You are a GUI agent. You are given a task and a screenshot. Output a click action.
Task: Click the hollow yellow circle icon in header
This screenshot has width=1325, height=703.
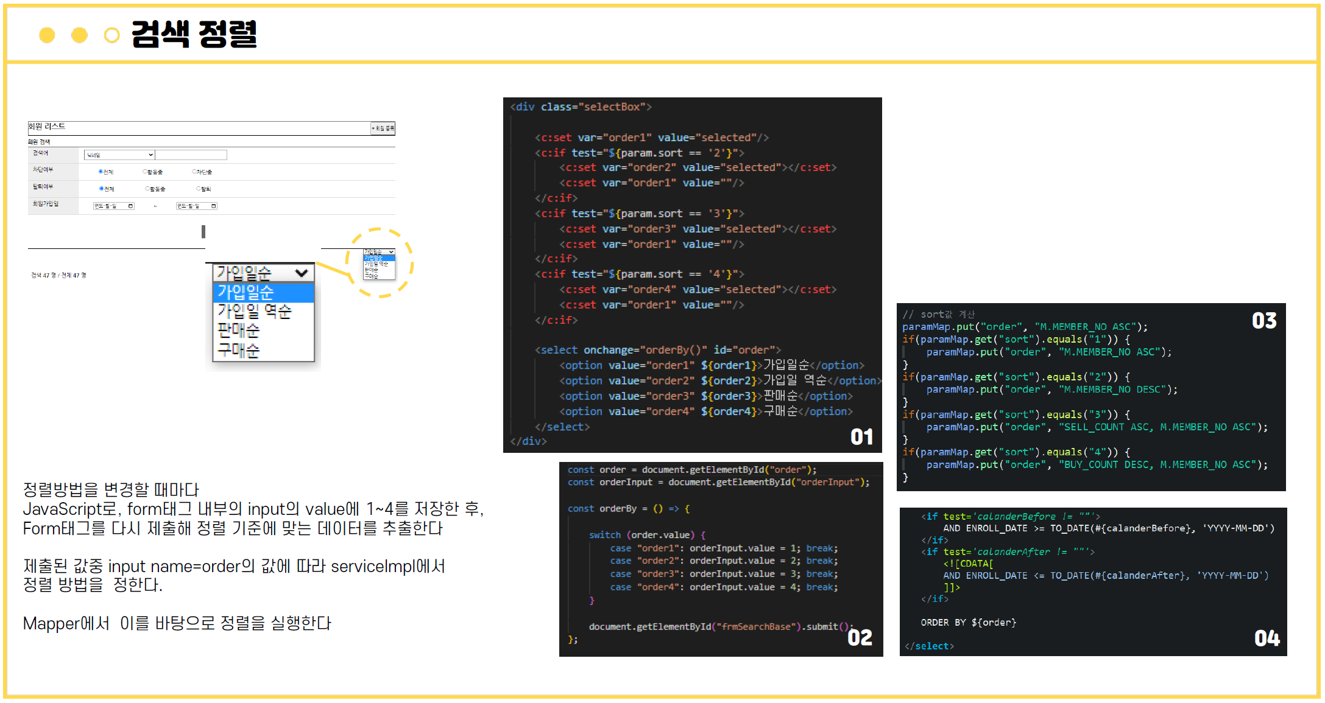click(x=111, y=35)
